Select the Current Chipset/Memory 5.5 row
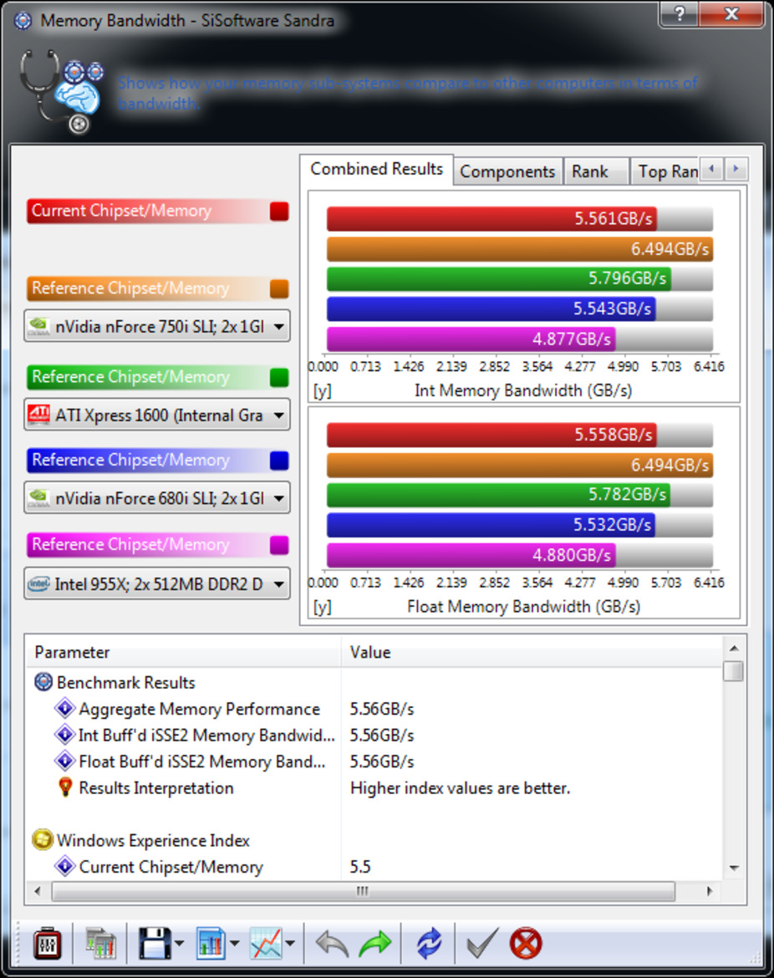The image size is (774, 978). click(x=374, y=867)
